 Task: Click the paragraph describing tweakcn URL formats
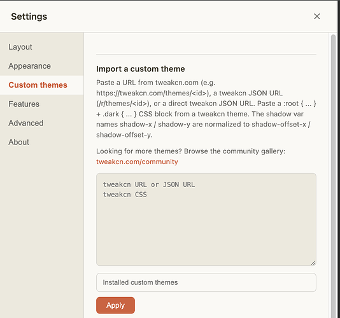(x=206, y=109)
